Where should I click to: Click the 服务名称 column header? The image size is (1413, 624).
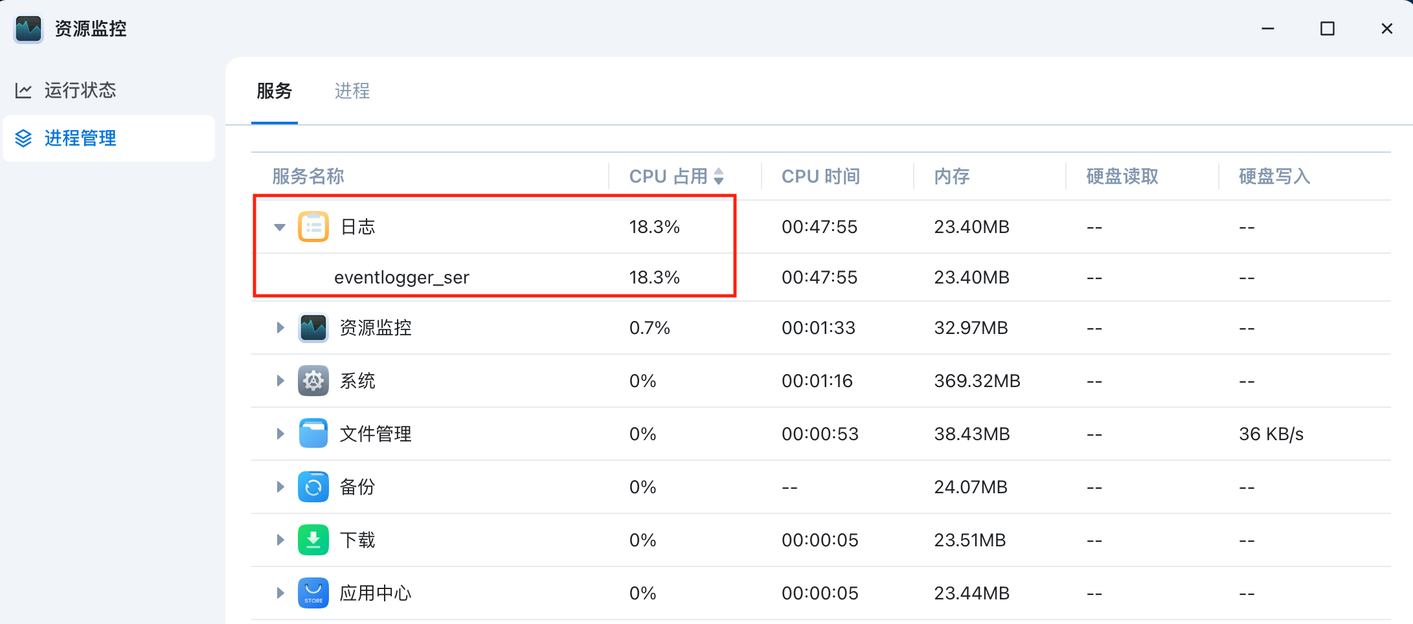point(308,176)
